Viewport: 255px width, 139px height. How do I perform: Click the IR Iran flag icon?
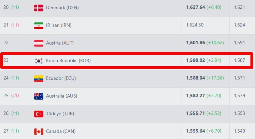[x=39, y=25]
